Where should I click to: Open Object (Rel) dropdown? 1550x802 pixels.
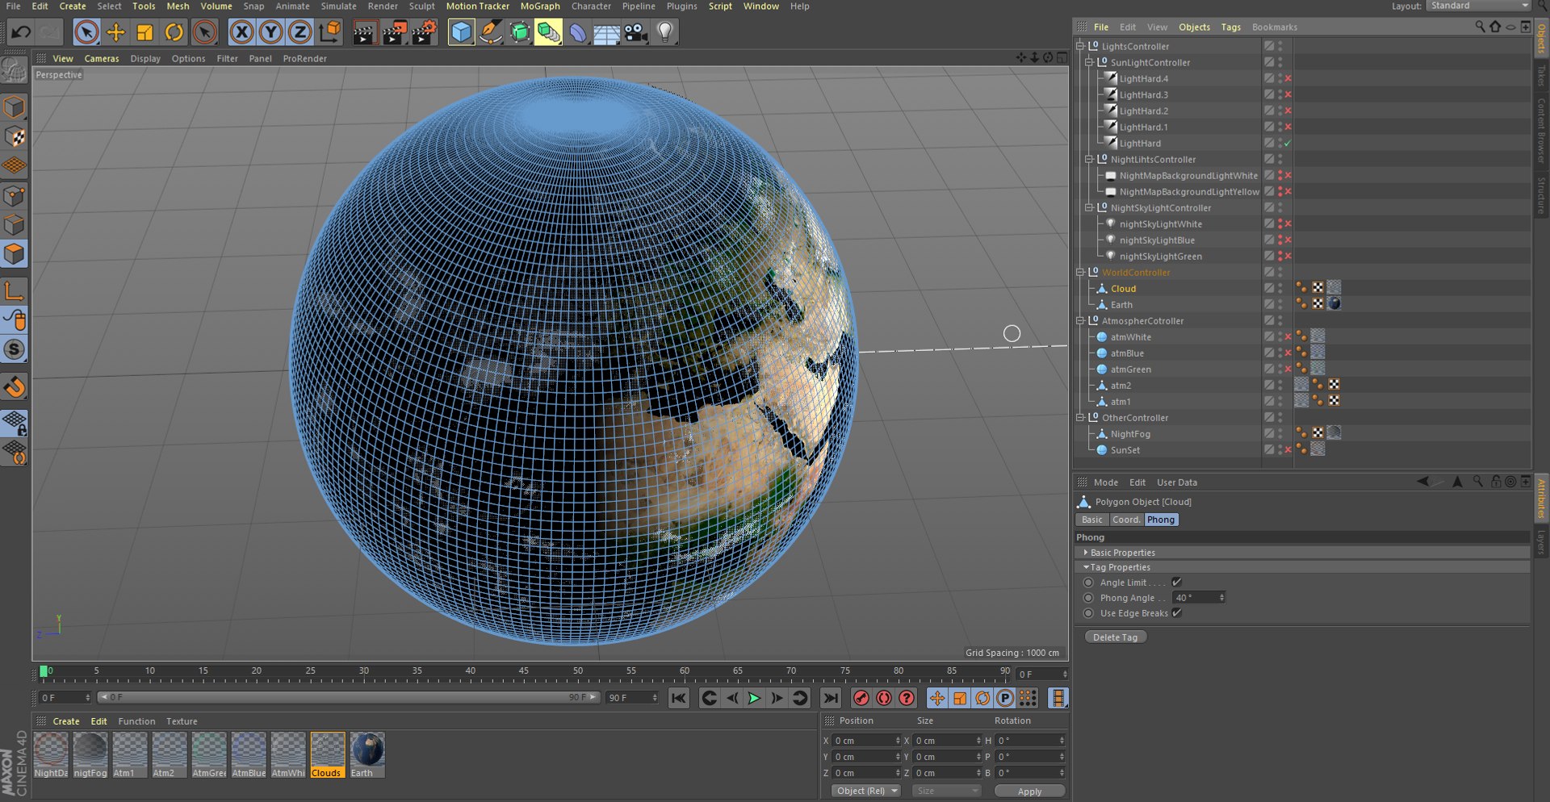(867, 792)
